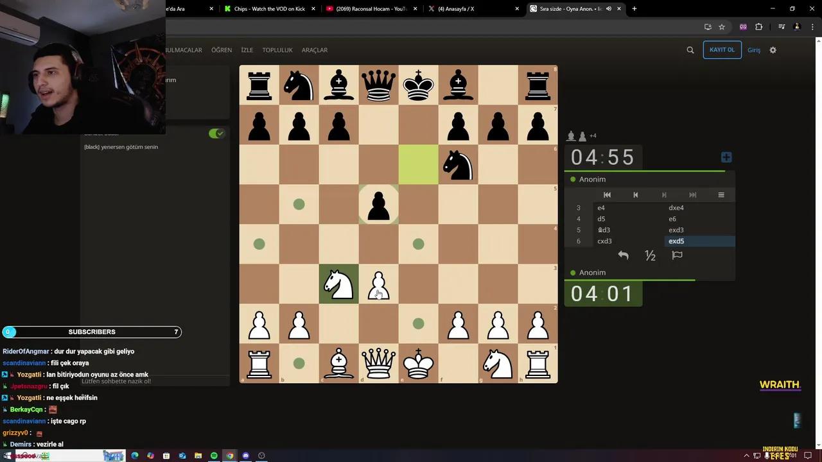This screenshot has height=462, width=822.
Task: Click the white knight on c3
Action: tap(338, 284)
